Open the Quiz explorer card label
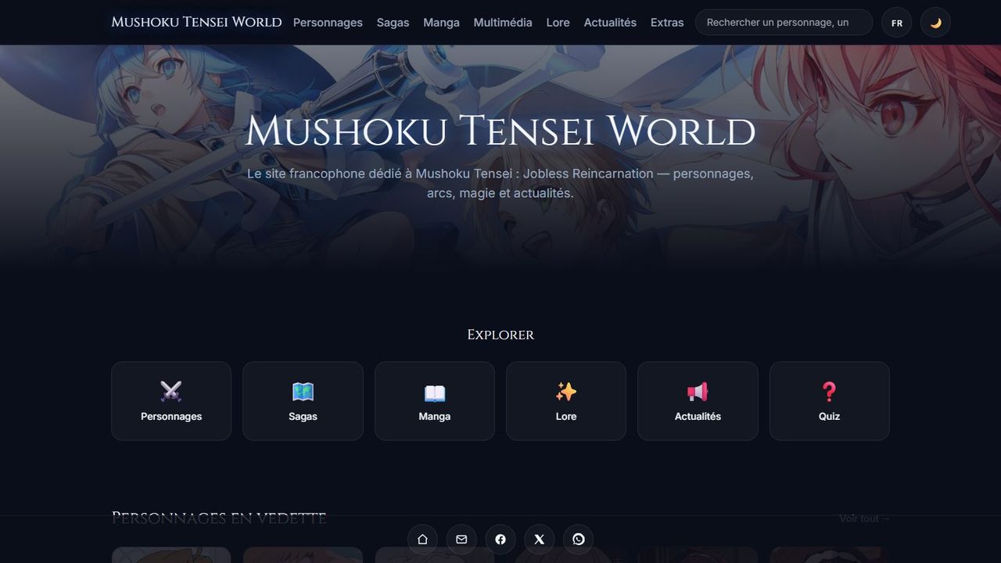This screenshot has height=563, width=1001. click(830, 417)
